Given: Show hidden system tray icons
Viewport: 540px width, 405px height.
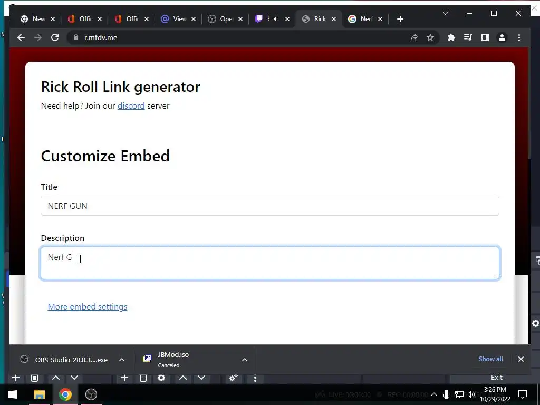Looking at the screenshot, I should (433, 394).
